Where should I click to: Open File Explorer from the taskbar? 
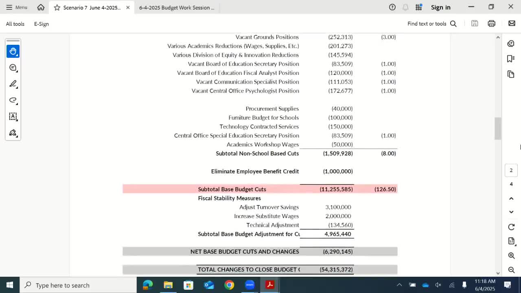click(168, 285)
